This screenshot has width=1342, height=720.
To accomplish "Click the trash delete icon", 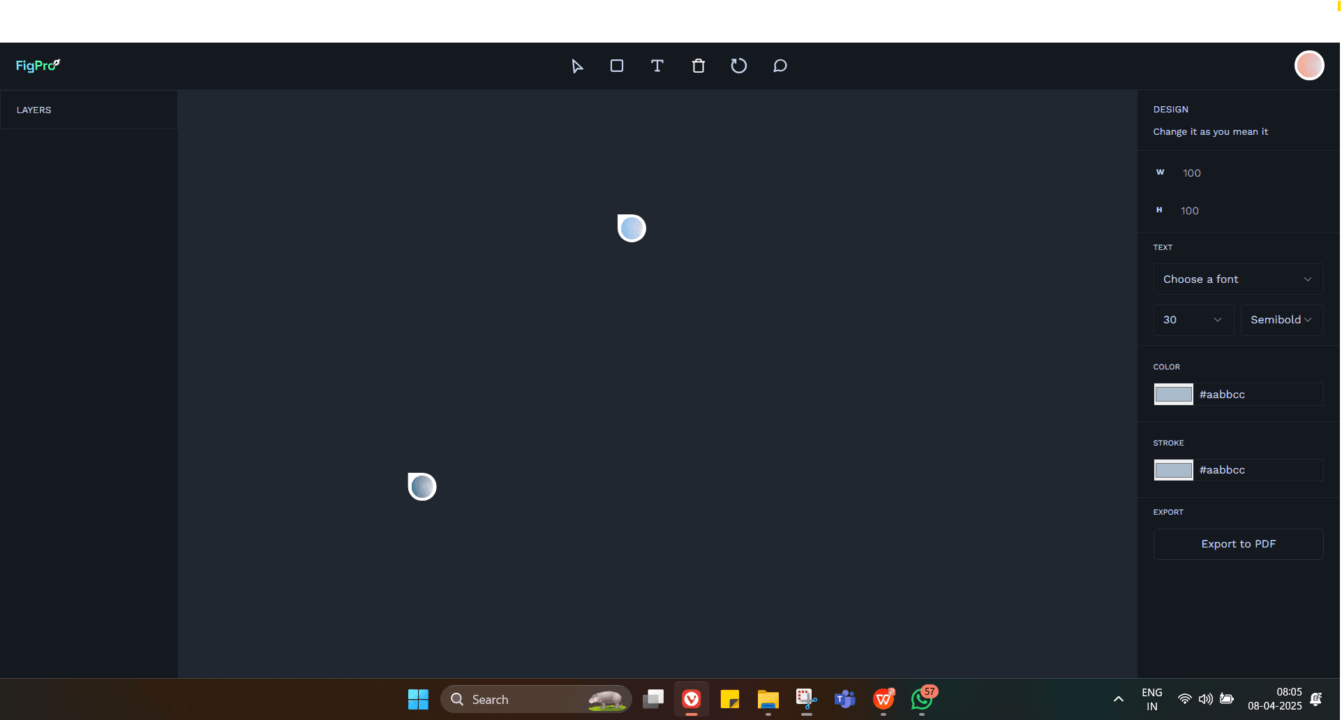I will [698, 66].
